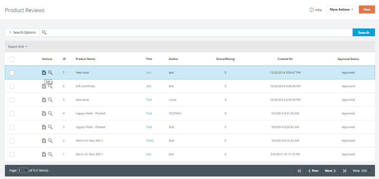Edit Billy's review of Legacy Khaki
The height and width of the screenshot is (179, 379).
tap(44, 127)
